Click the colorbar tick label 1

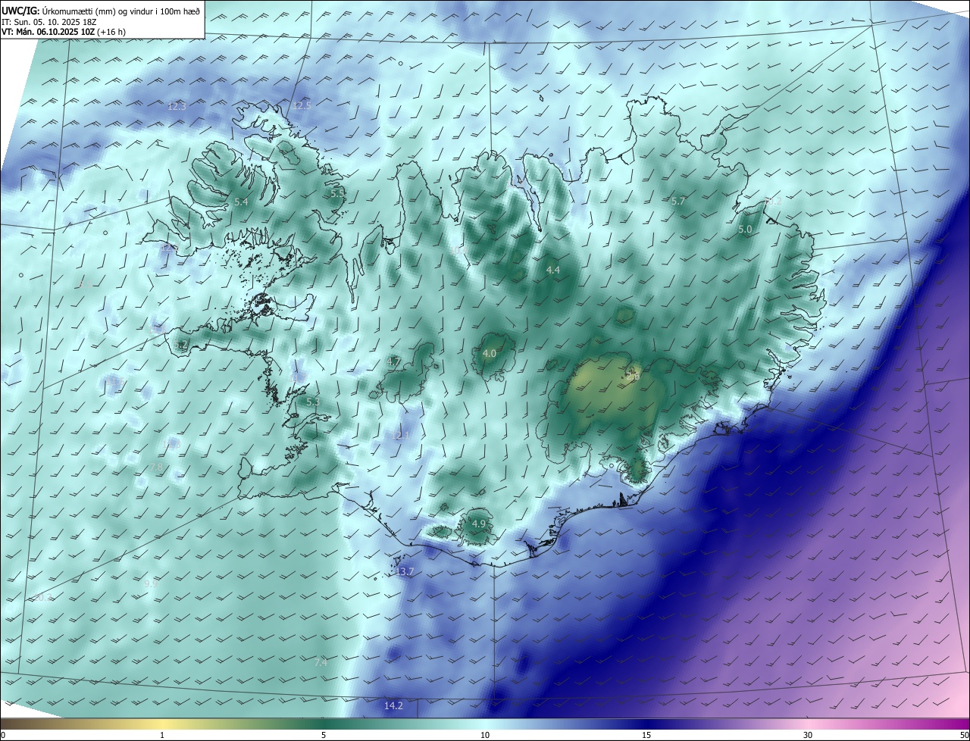coord(162,735)
